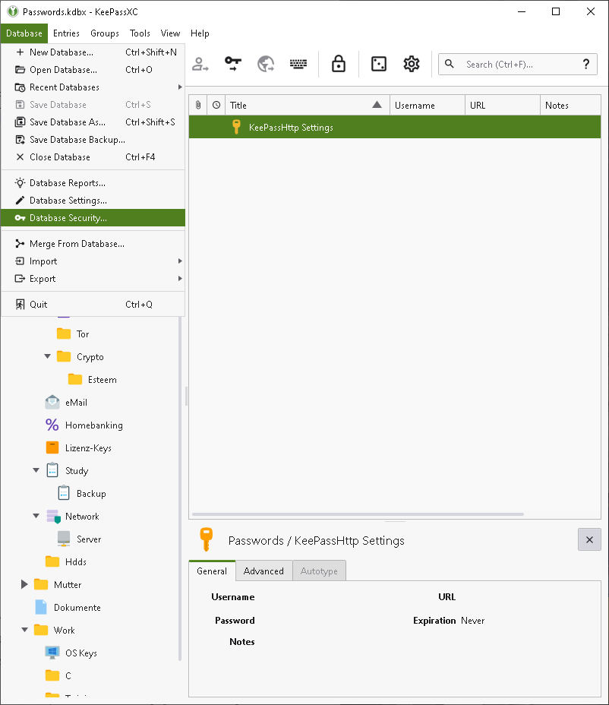Viewport: 609px width, 705px height.
Task: Open the Export submenu
Action: pos(93,279)
